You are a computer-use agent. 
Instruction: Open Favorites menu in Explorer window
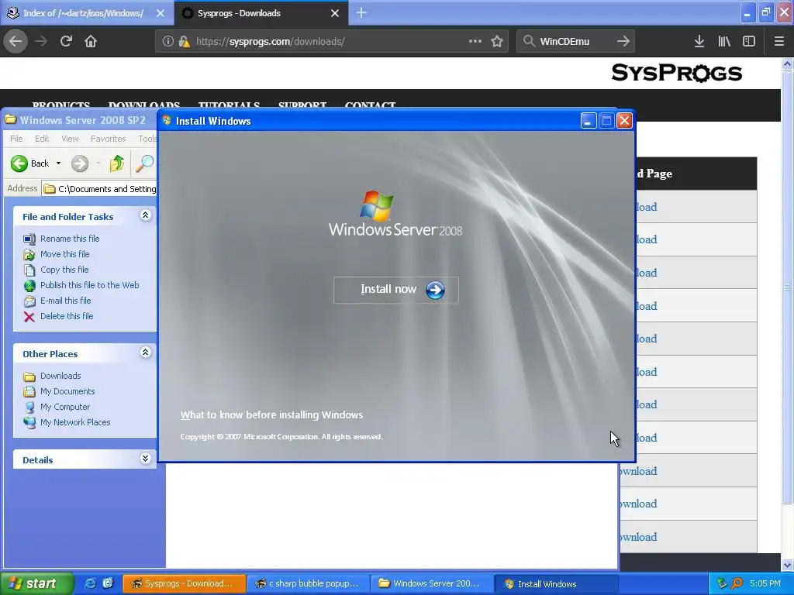click(x=109, y=139)
